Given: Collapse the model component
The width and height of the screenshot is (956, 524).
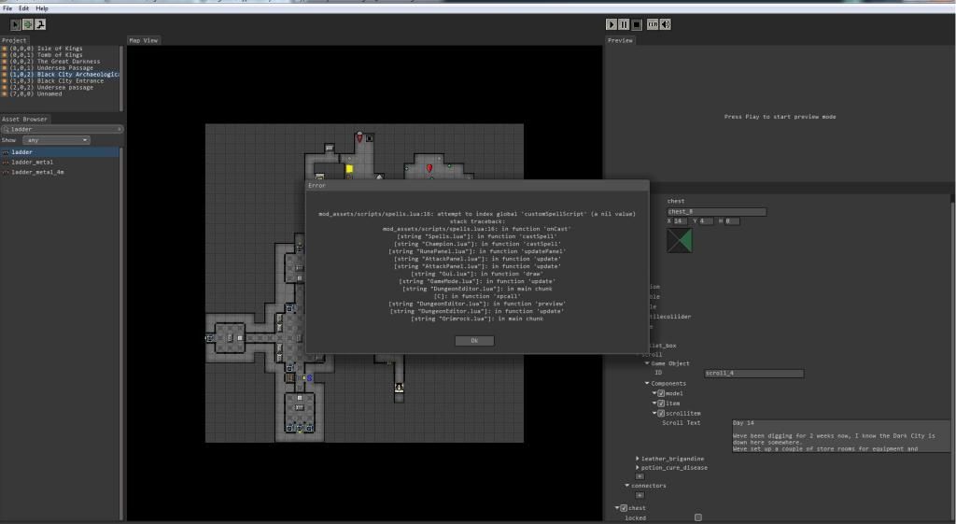Looking at the screenshot, I should pyautogui.click(x=654, y=393).
